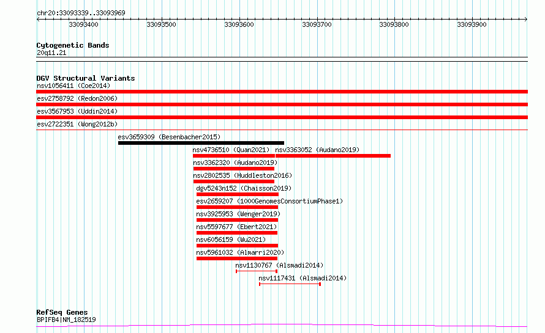The image size is (545, 333).
Task: Open the esv2758792 (Redon2006) variant
Action: click(x=77, y=98)
